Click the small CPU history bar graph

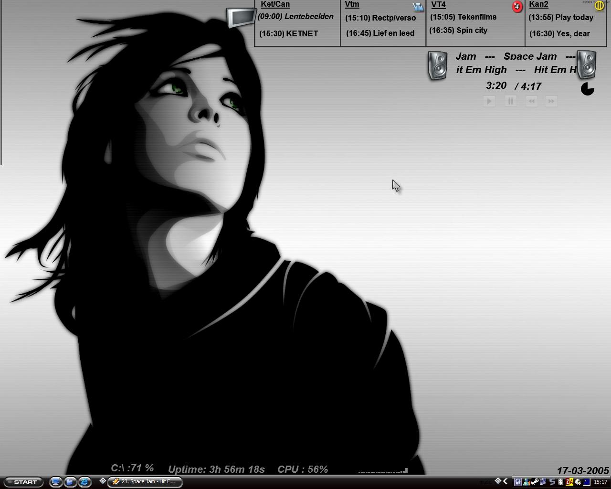383,471
